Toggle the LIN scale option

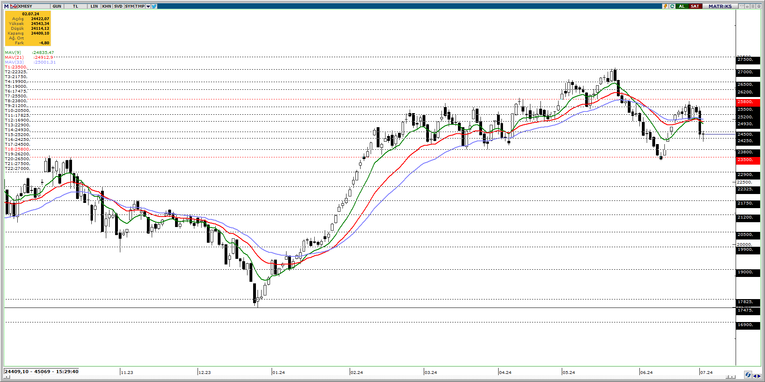point(94,6)
